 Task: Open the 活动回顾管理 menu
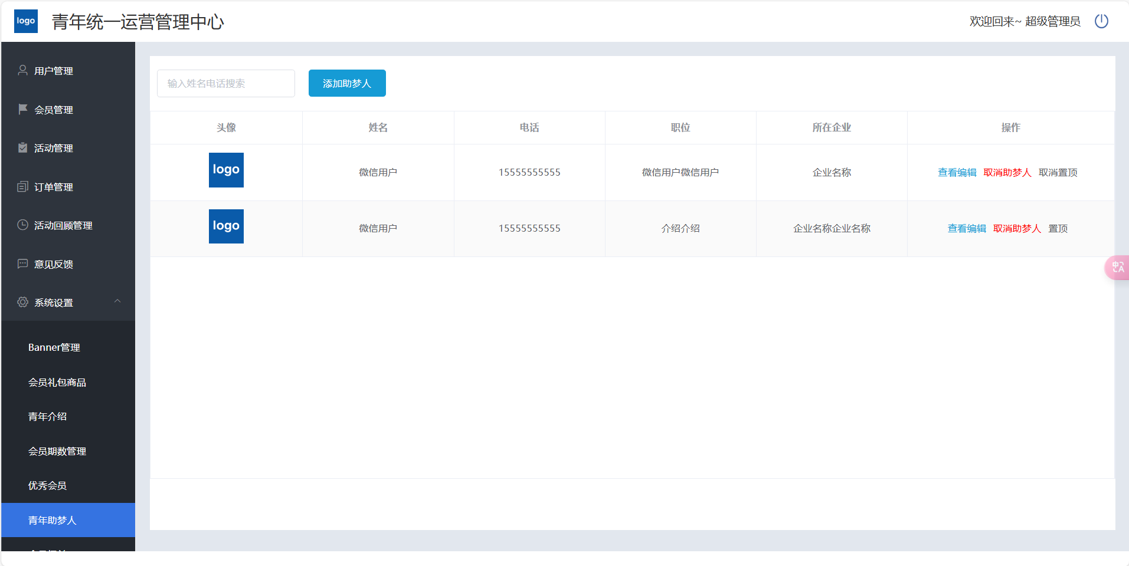click(68, 225)
